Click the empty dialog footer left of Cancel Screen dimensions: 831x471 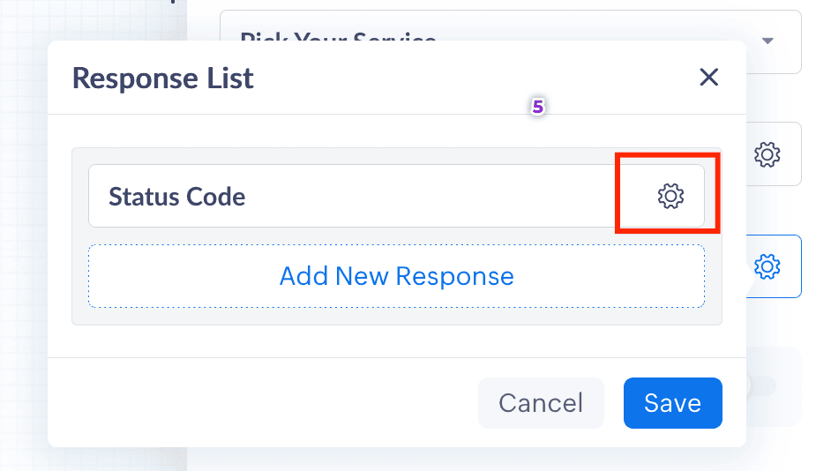(x=265, y=403)
